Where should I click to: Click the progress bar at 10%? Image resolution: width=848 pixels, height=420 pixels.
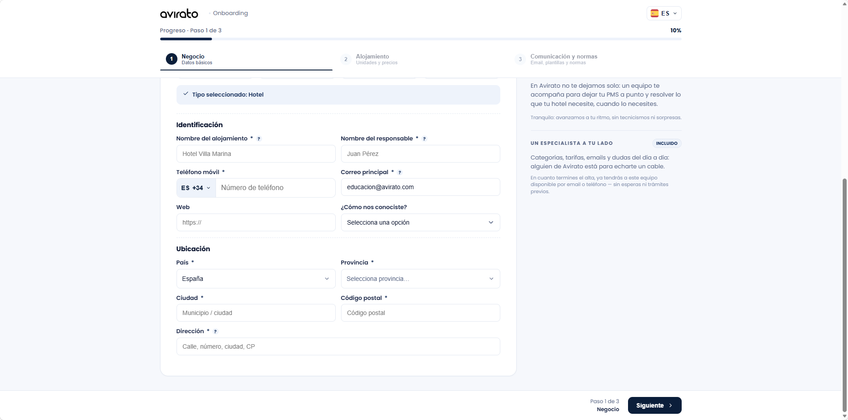(420, 39)
